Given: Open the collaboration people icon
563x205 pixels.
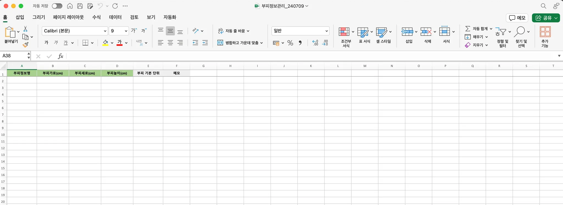Looking at the screenshot, I should [x=556, y=6].
